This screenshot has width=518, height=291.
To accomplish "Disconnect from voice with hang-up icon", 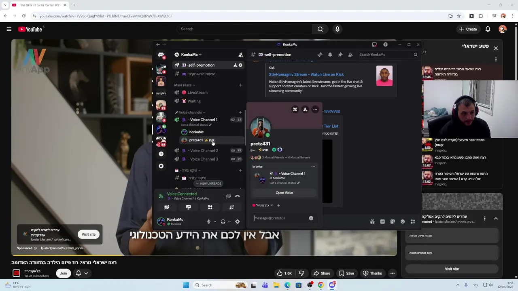I will pyautogui.click(x=238, y=196).
